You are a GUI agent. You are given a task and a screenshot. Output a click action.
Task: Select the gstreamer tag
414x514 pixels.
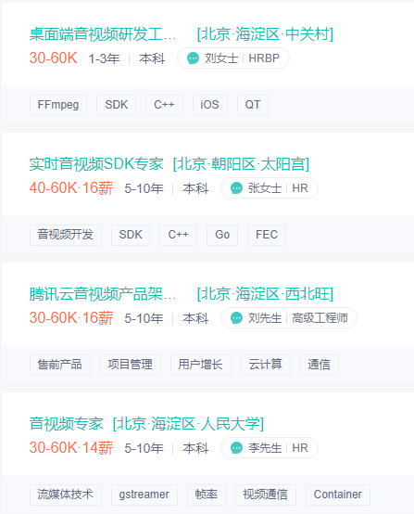pyautogui.click(x=144, y=495)
